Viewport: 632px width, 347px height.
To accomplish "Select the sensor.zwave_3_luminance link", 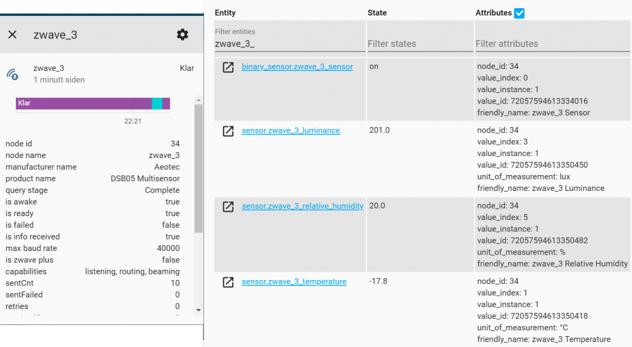I will tap(291, 130).
